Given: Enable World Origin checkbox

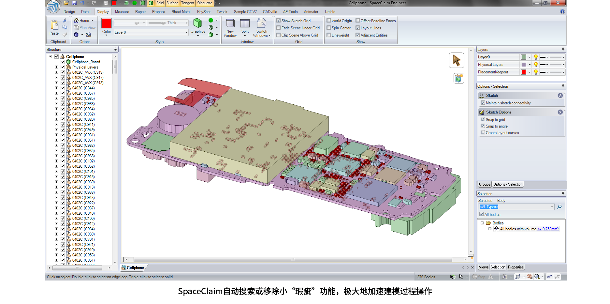Looking at the screenshot, I should pos(329,21).
